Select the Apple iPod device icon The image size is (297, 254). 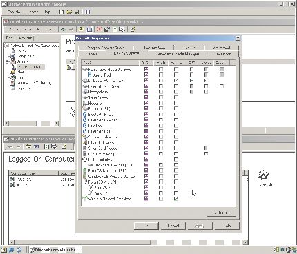(x=90, y=75)
